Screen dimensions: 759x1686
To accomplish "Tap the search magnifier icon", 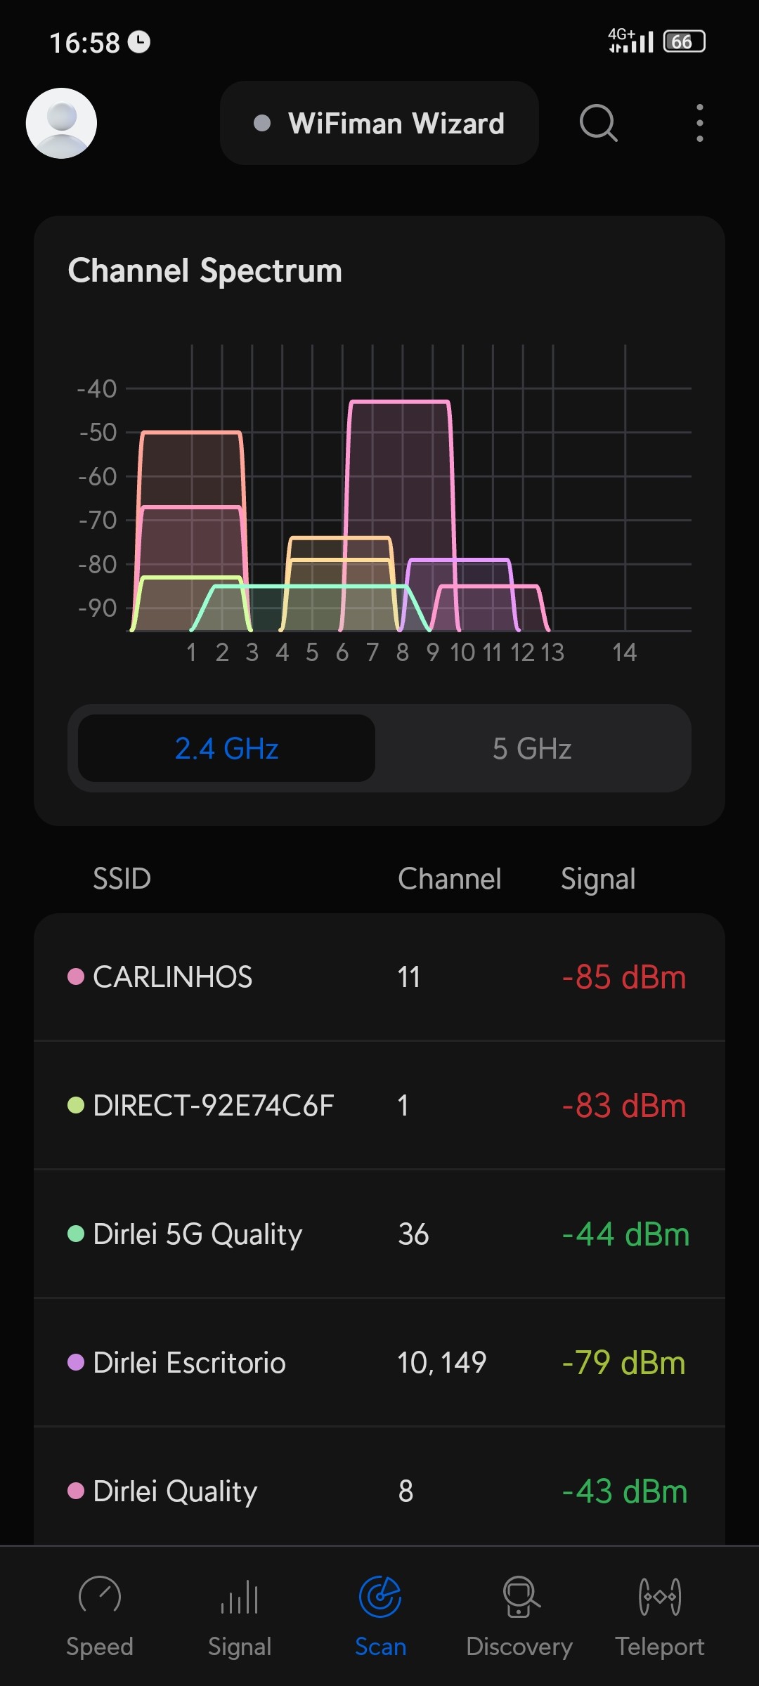I will click(598, 123).
